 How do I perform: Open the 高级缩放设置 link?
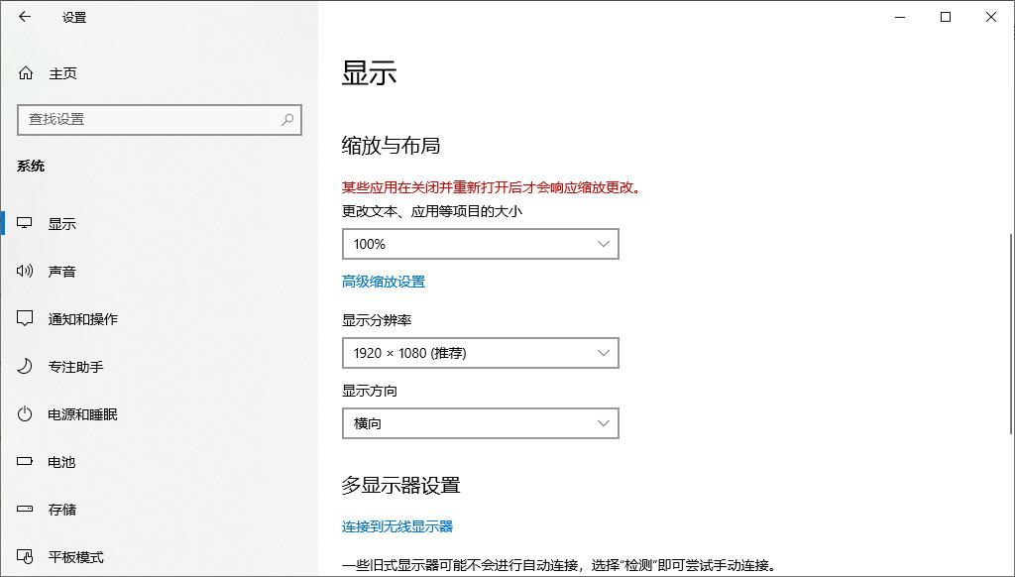pos(386,282)
